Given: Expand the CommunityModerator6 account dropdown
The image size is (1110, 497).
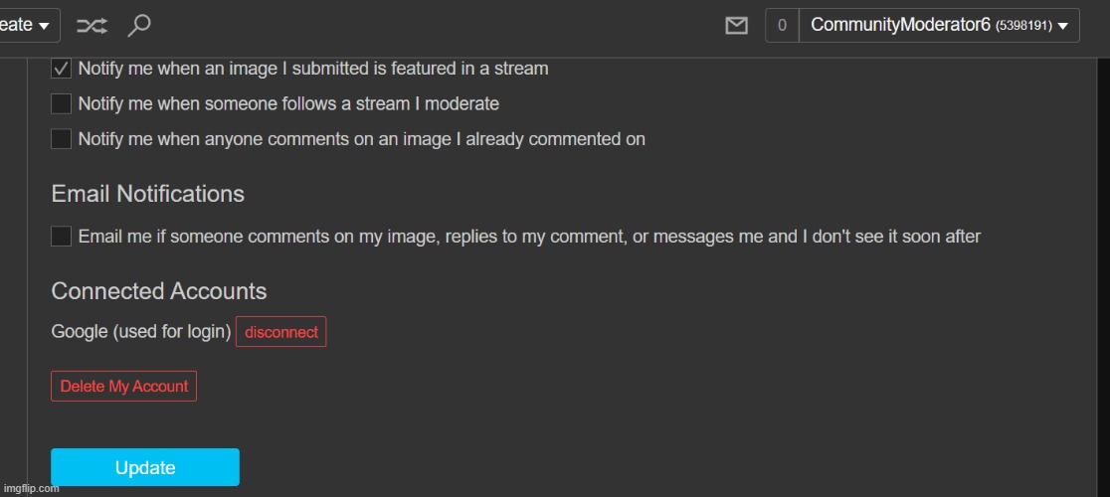Looking at the screenshot, I should point(939,26).
